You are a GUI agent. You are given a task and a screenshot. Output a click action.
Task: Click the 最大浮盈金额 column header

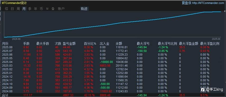[x=188, y=44]
